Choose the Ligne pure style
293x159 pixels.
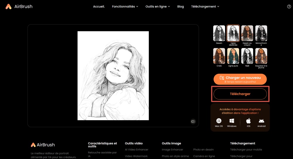[x=233, y=56]
